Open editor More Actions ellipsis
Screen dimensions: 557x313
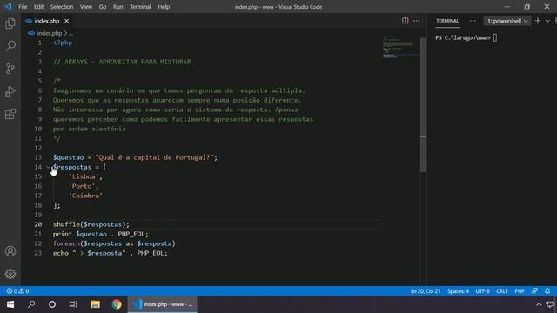[416, 21]
